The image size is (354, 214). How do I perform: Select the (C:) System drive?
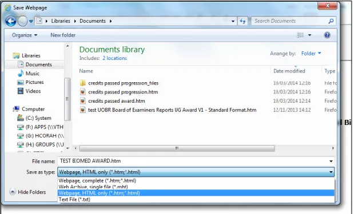pos(38,118)
